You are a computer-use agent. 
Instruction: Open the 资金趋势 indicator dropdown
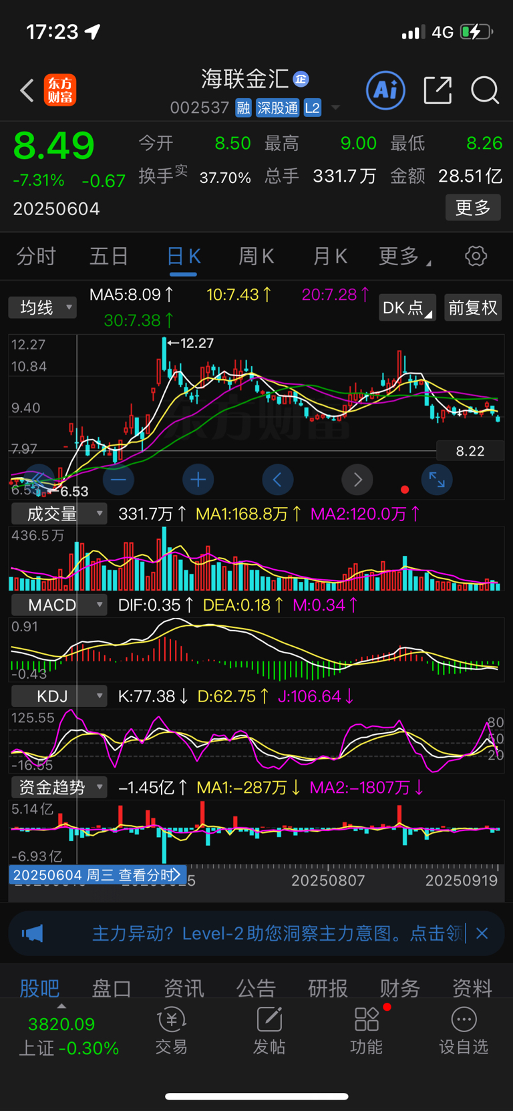coord(59,787)
